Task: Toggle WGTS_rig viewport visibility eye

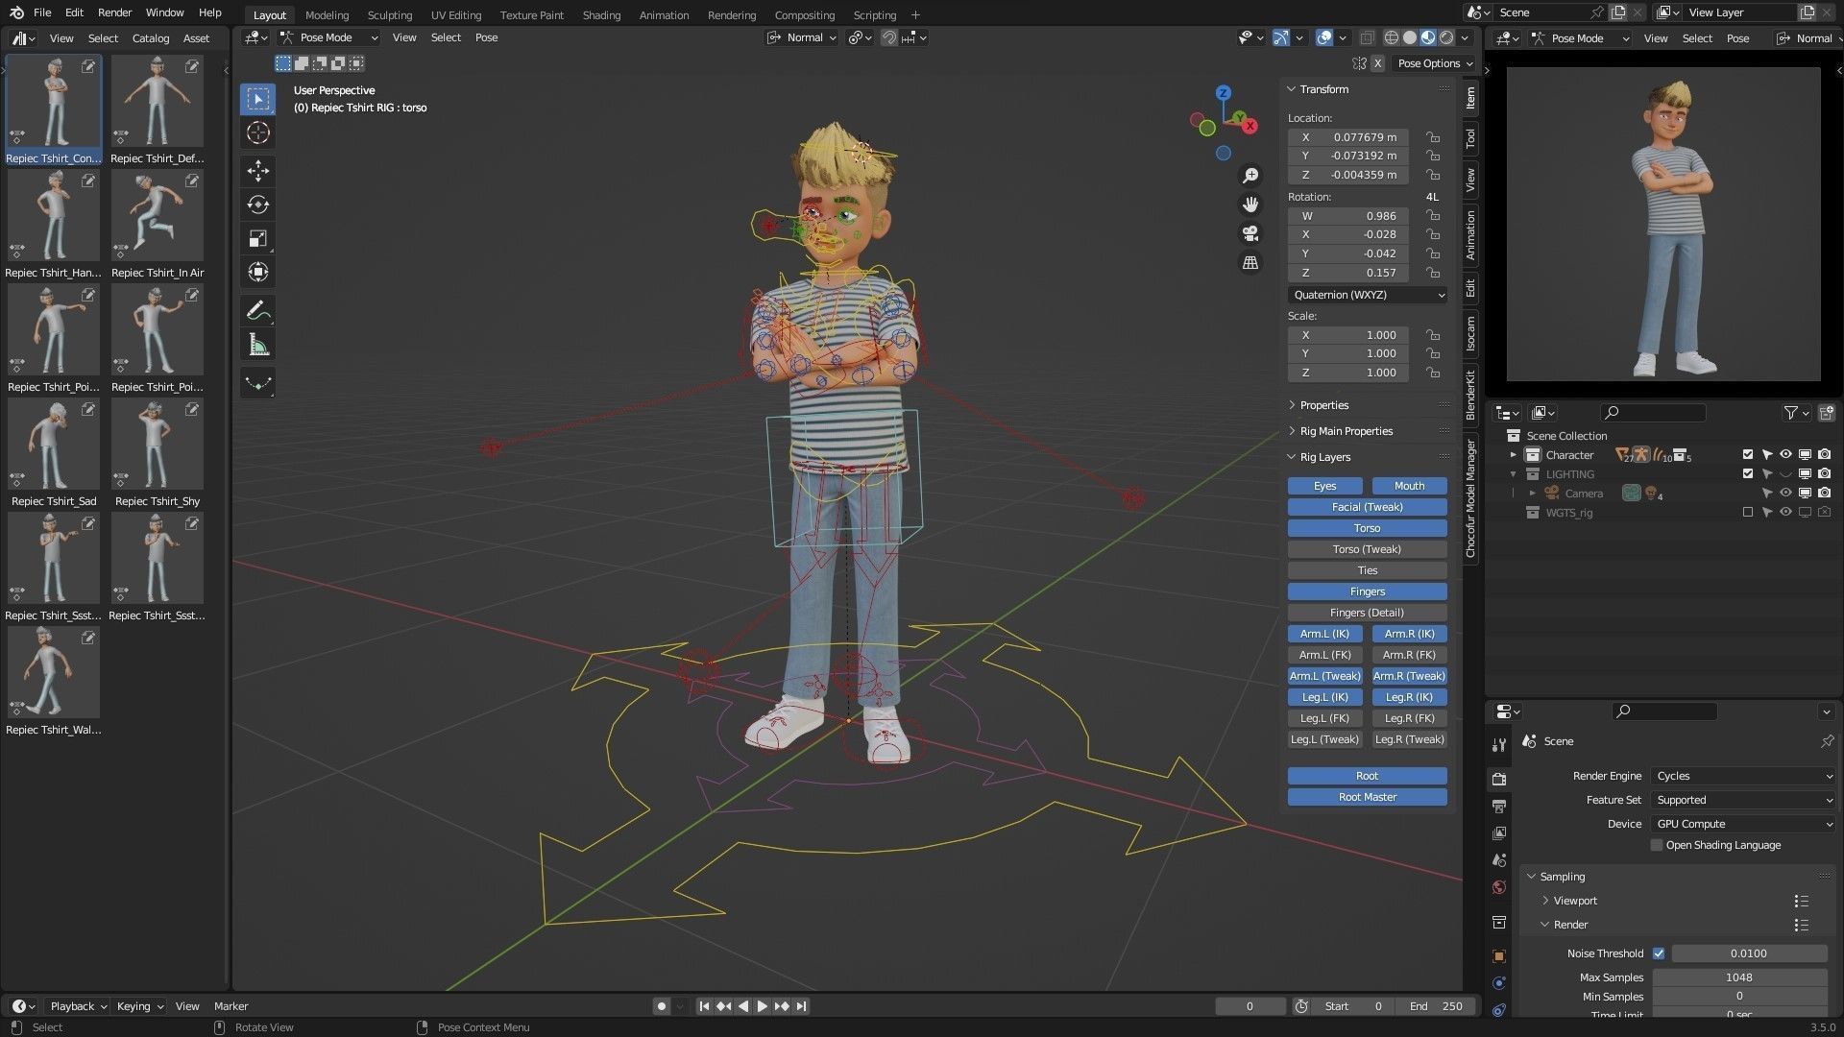Action: [1785, 513]
